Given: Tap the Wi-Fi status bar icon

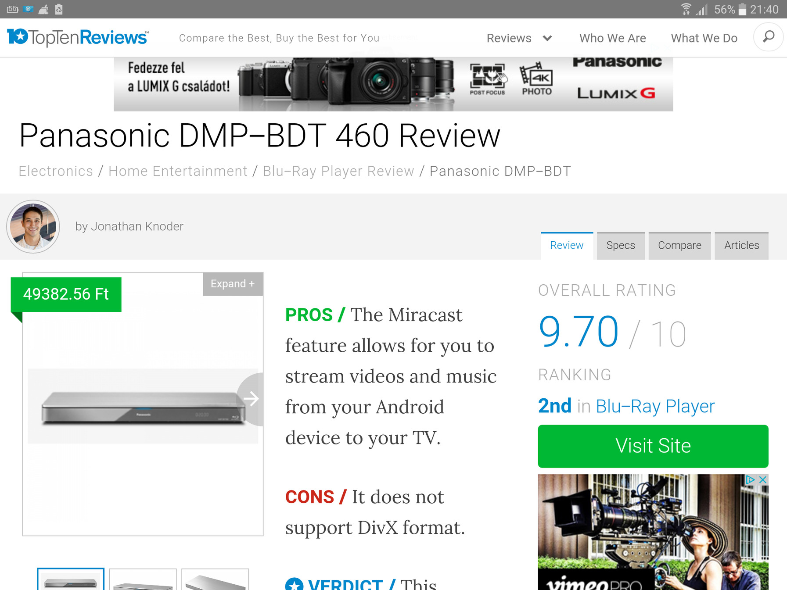Looking at the screenshot, I should click(x=686, y=9).
